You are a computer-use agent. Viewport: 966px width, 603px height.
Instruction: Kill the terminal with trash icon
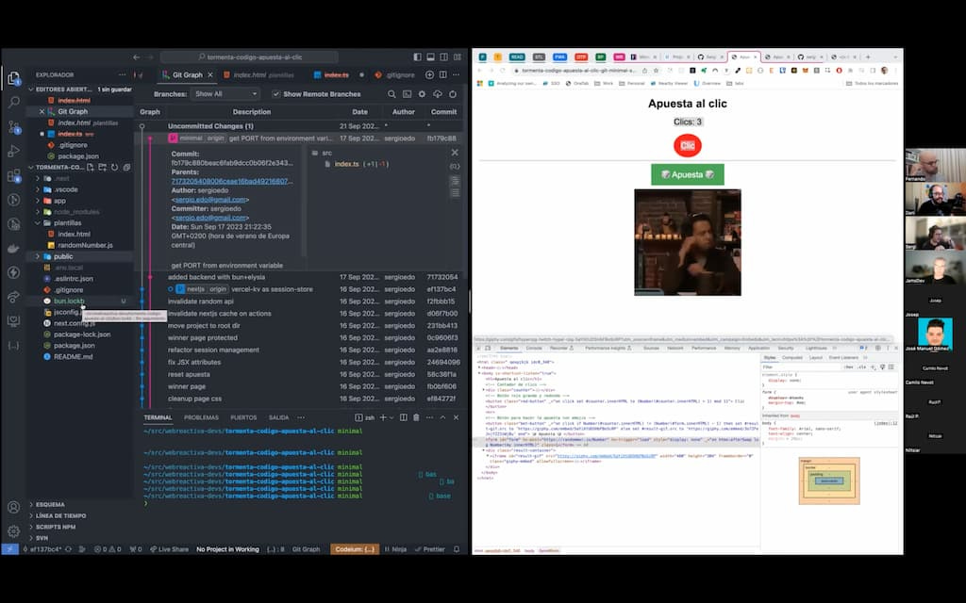pos(416,417)
